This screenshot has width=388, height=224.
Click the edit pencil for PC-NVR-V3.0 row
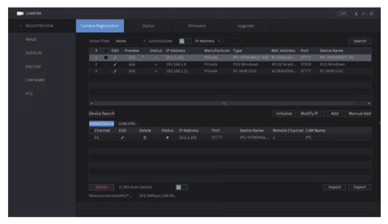[115, 70]
